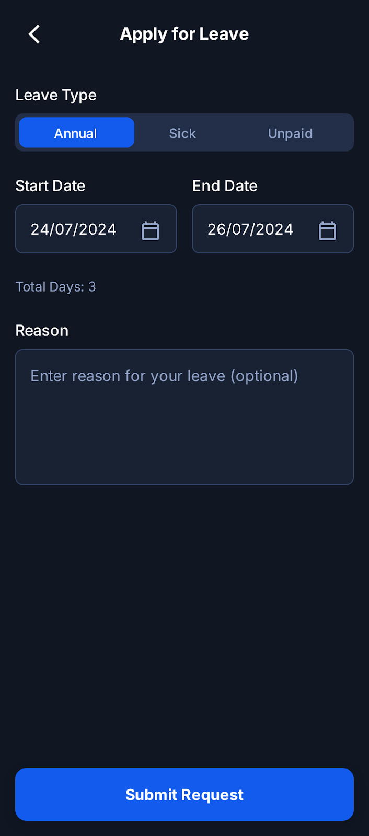The image size is (369, 836).
Task: Tap the back arrow to exit Apply for Leave
Action: tap(33, 33)
